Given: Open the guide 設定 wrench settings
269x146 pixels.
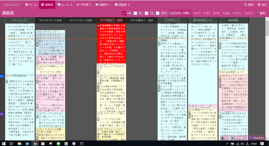Looking at the screenshot, I should (x=260, y=13).
